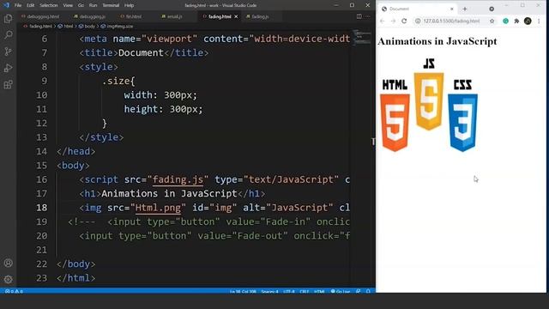Open the Selection menu
The width and height of the screenshot is (549, 309).
tap(49, 5)
